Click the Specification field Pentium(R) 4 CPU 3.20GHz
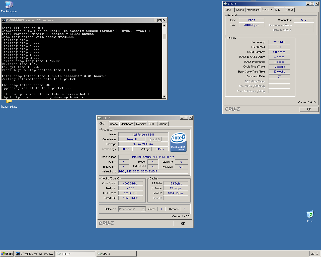The height and width of the screenshot is (257, 321). click(x=153, y=157)
